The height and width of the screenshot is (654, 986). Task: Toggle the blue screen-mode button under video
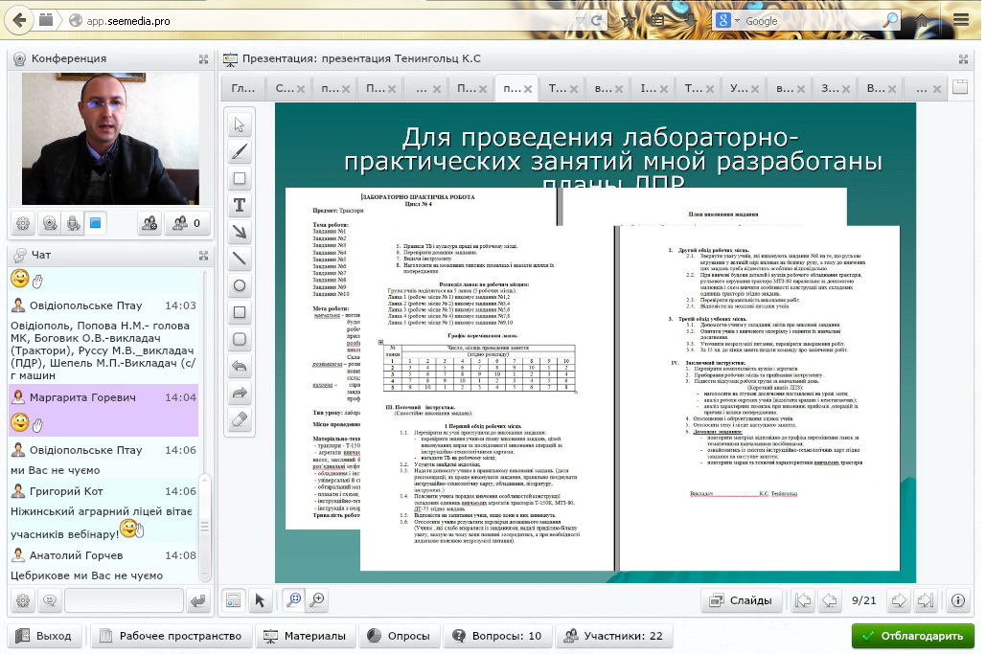96,224
